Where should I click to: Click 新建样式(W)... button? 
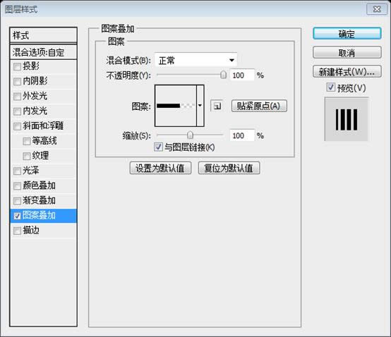(347, 72)
